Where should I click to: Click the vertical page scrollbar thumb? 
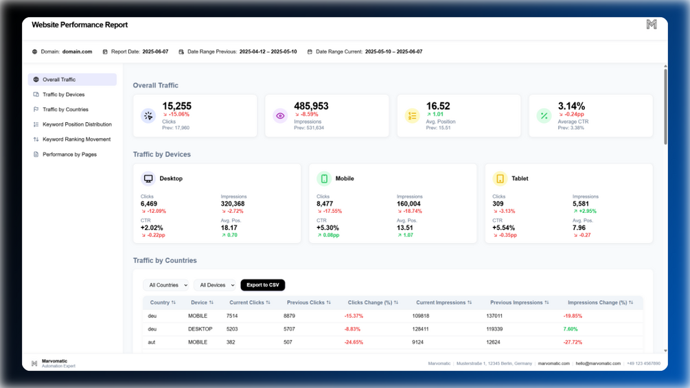click(x=665, y=106)
